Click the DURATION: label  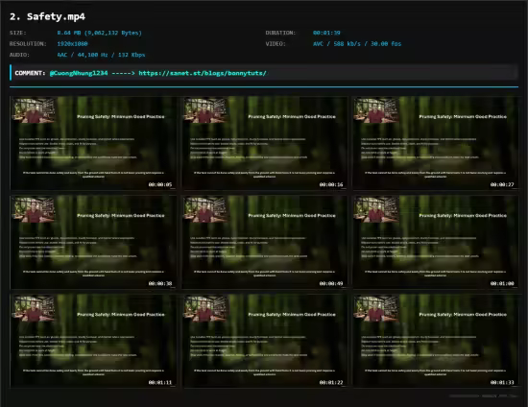click(x=280, y=33)
